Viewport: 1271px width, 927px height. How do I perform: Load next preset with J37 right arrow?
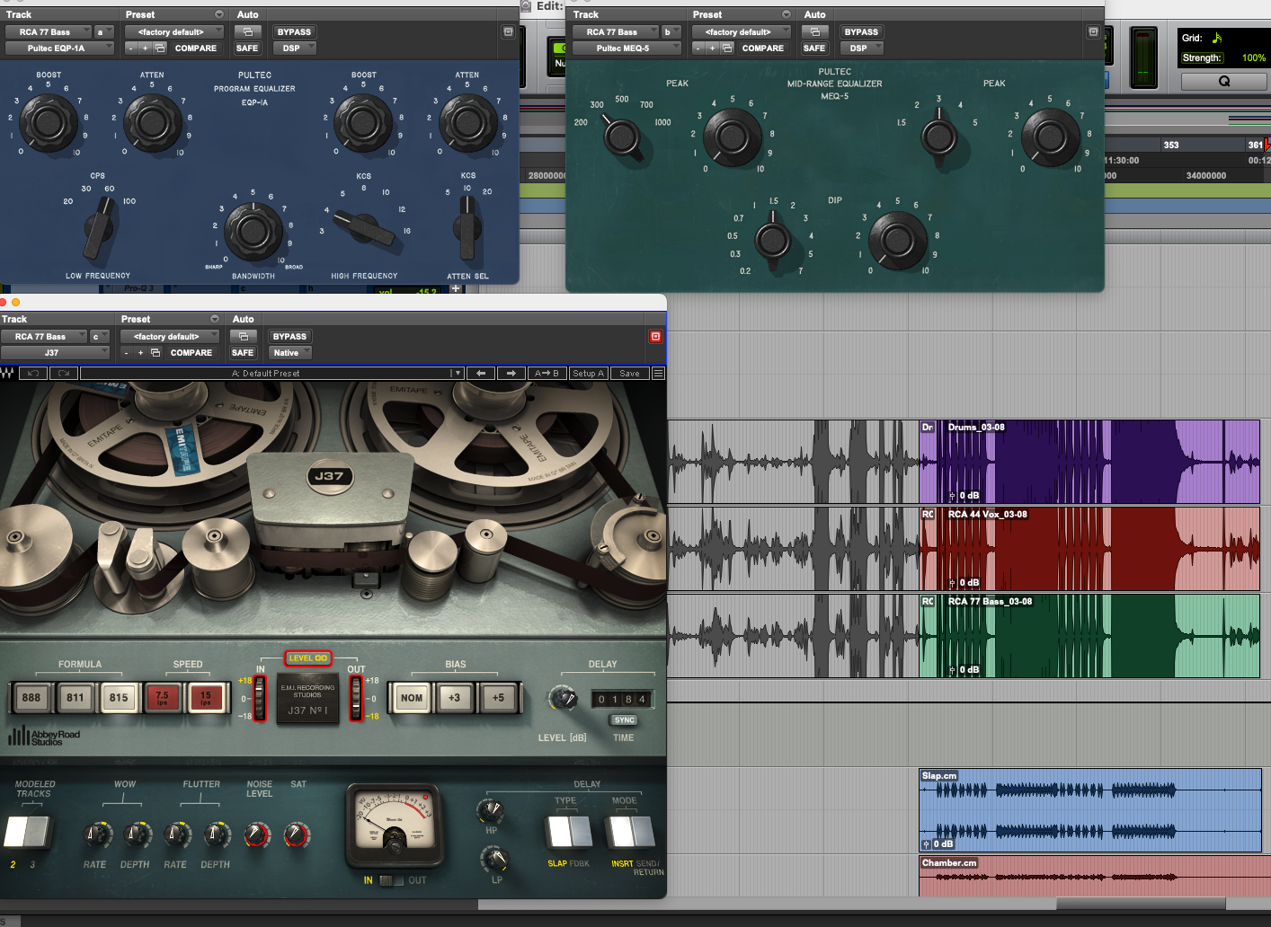coord(511,373)
